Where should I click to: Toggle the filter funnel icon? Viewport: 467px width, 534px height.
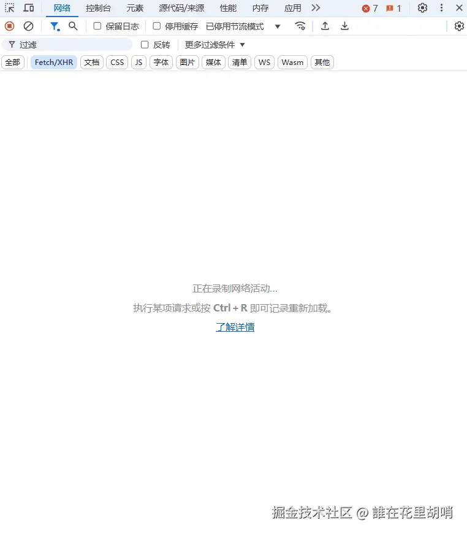55,26
